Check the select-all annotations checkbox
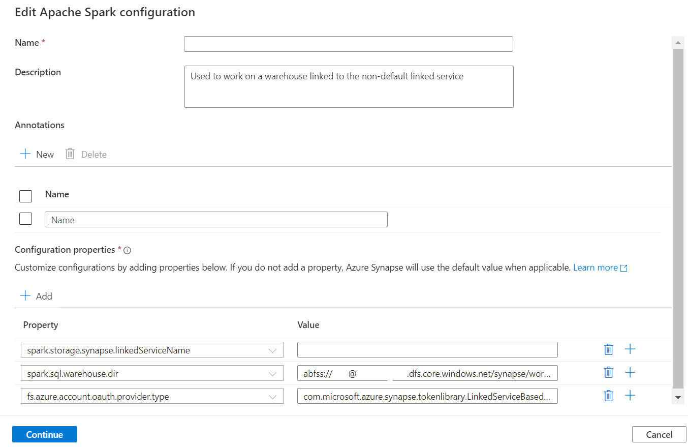The image size is (688, 447). [25, 196]
